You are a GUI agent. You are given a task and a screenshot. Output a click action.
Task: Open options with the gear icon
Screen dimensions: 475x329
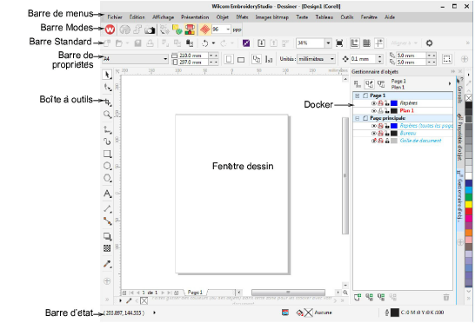(x=429, y=43)
